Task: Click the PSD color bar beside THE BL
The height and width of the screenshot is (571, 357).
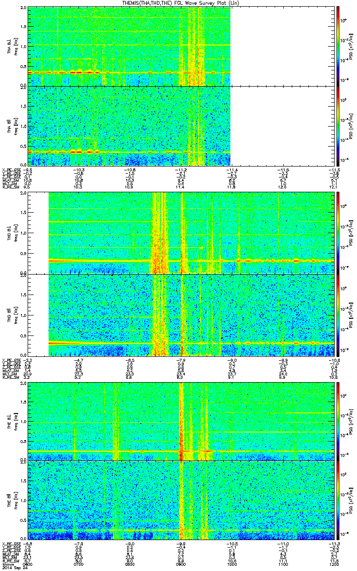Action: pyautogui.click(x=338, y=422)
